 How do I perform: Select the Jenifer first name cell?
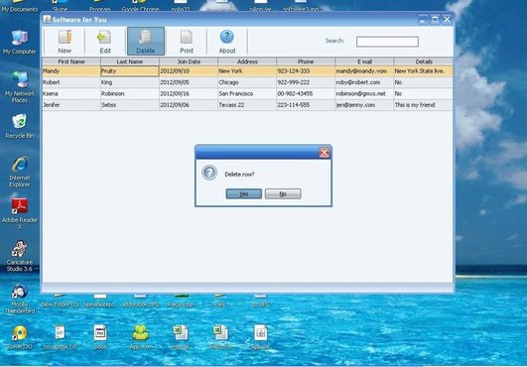[71, 105]
